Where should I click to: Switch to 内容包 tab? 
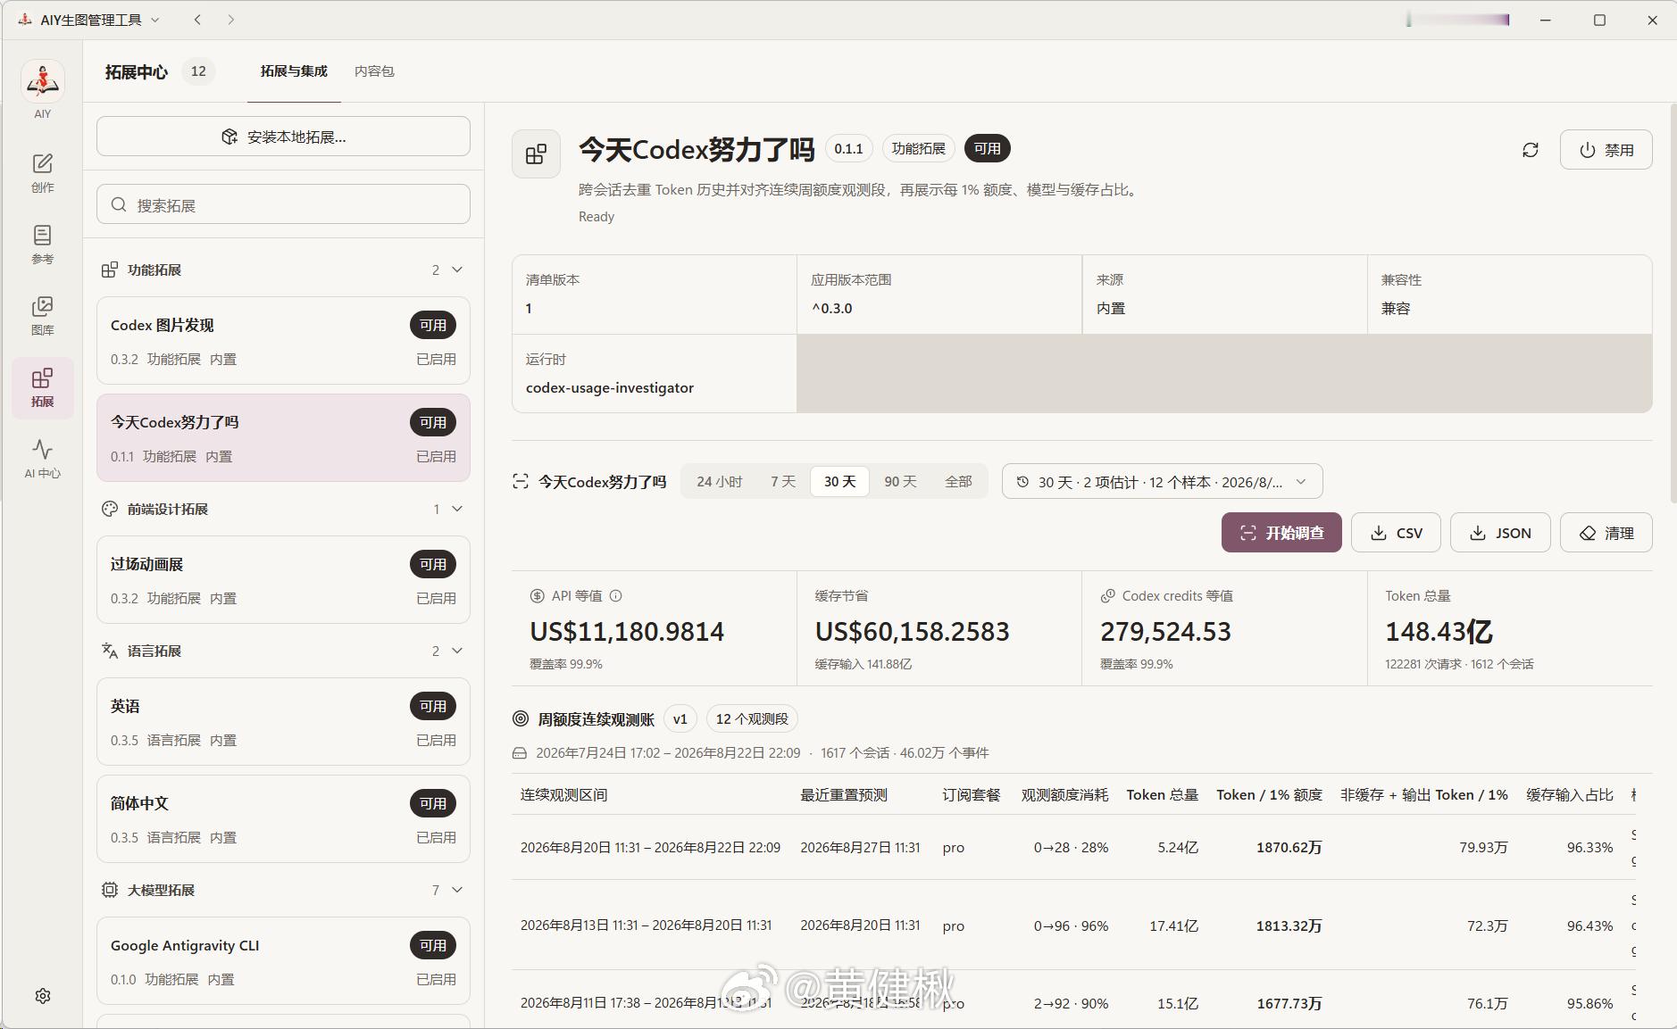click(x=374, y=71)
